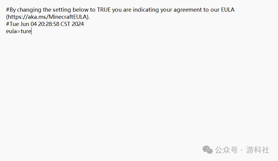Click the word "agreement" in the first line
278x161 pixels.
pos(188,10)
